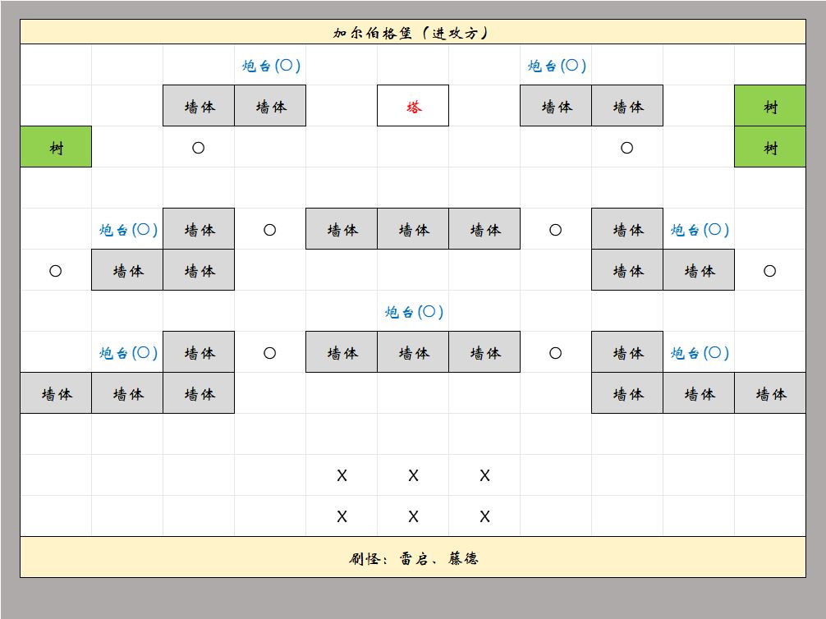Select the footer cell 刷怪：雷启、藤德
The width and height of the screenshot is (826, 619).
[x=413, y=557]
